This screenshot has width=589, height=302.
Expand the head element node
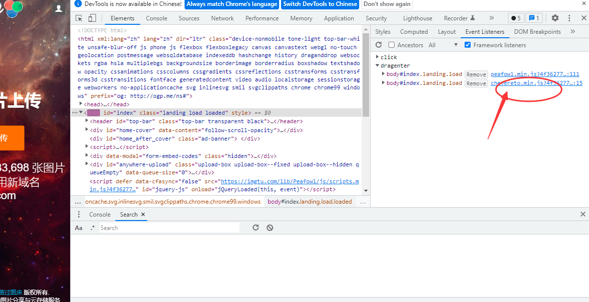[81, 104]
